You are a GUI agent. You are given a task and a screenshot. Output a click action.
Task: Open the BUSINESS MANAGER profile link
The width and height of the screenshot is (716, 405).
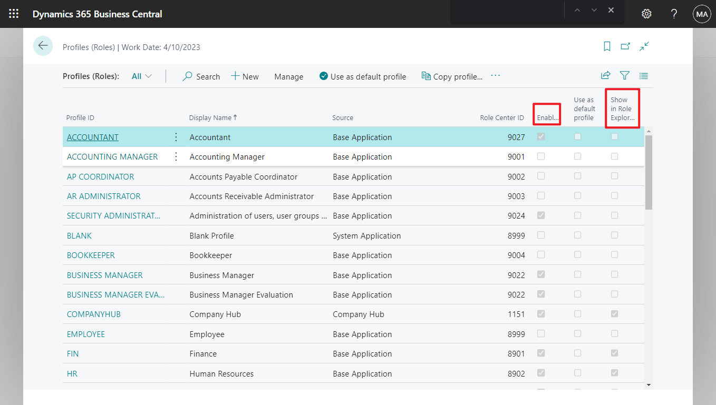tap(104, 275)
